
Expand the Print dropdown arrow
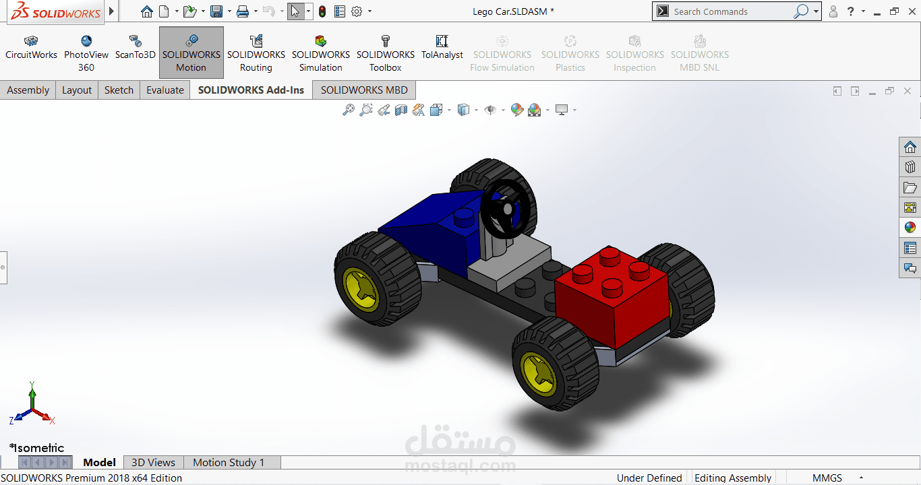pos(256,12)
